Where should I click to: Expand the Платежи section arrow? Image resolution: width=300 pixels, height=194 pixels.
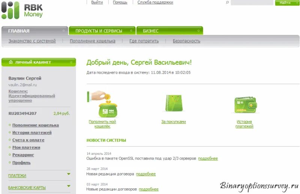pyautogui.click(x=69, y=174)
